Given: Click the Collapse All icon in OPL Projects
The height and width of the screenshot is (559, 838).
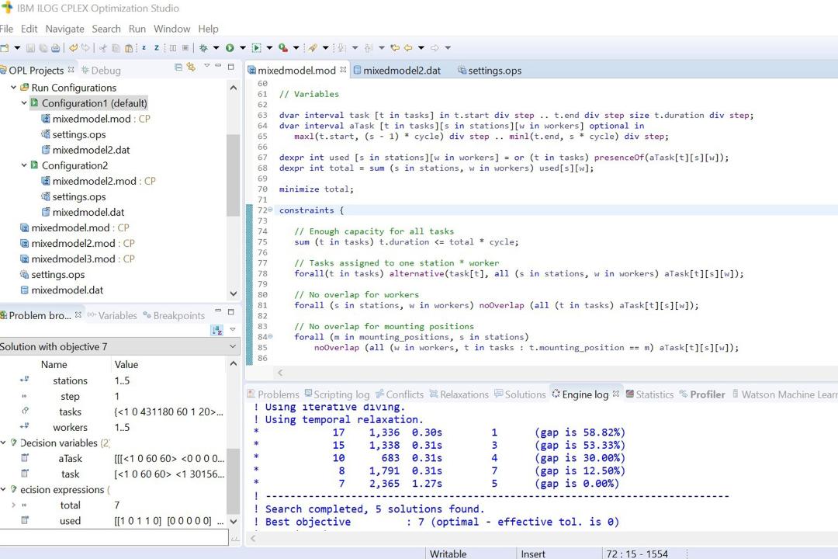Looking at the screenshot, I should (178, 67).
